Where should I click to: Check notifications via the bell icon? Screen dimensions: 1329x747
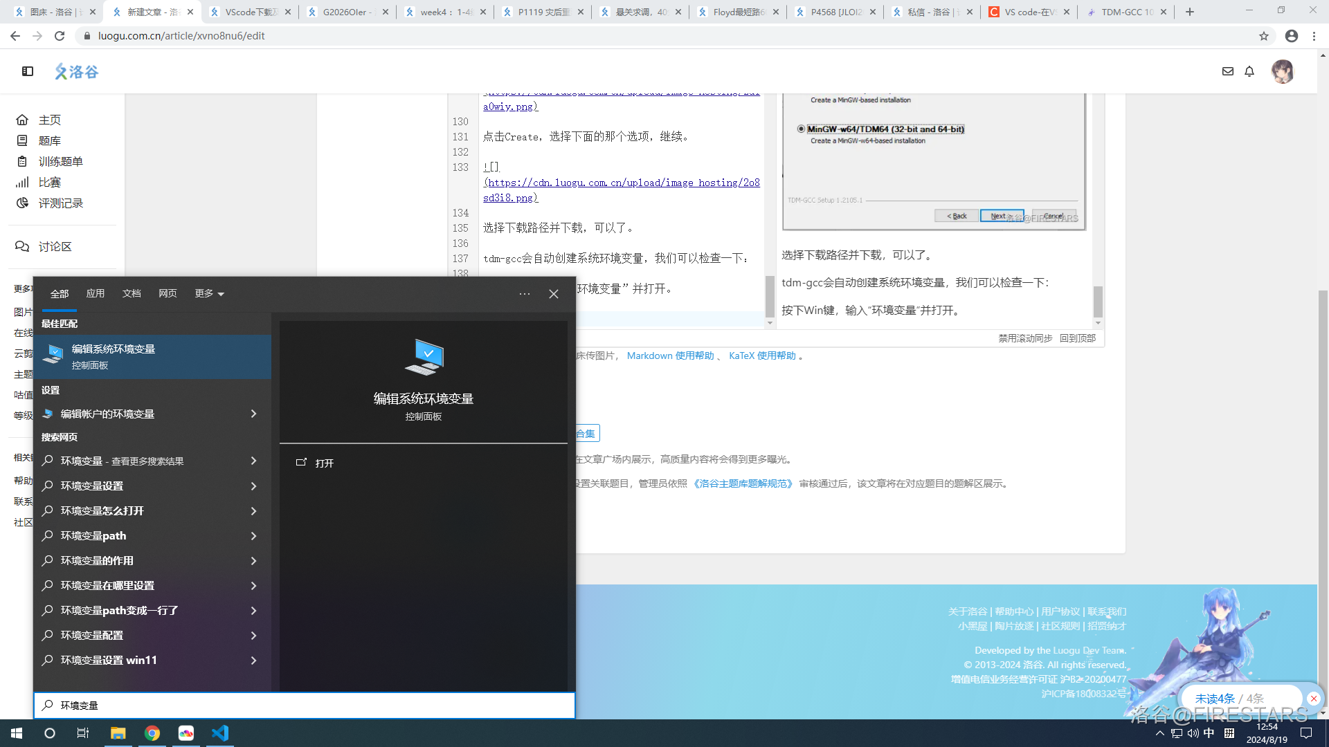pyautogui.click(x=1249, y=71)
